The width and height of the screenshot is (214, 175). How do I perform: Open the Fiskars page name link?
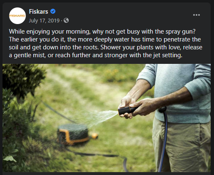point(38,12)
